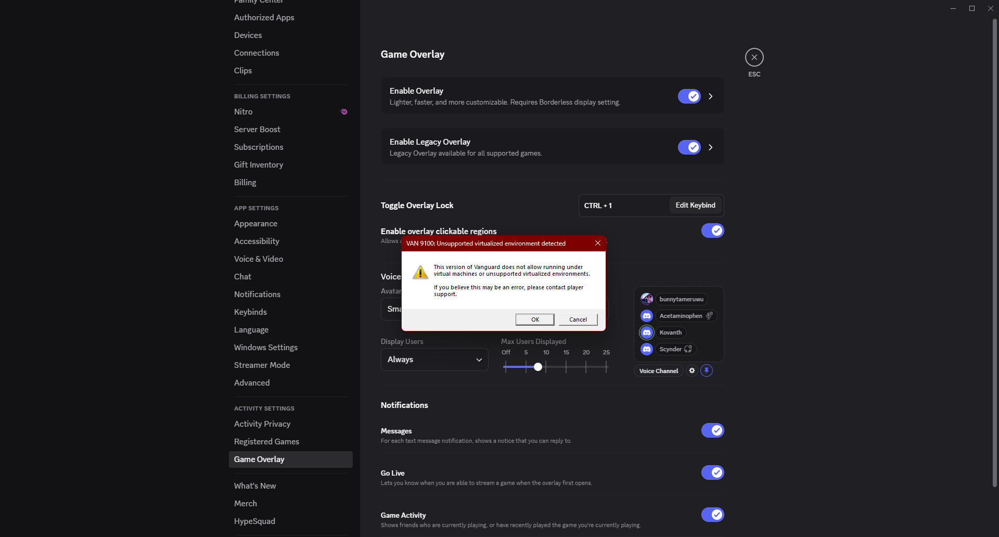Click Kovanth's highlighted speaking avatar

point(647,333)
